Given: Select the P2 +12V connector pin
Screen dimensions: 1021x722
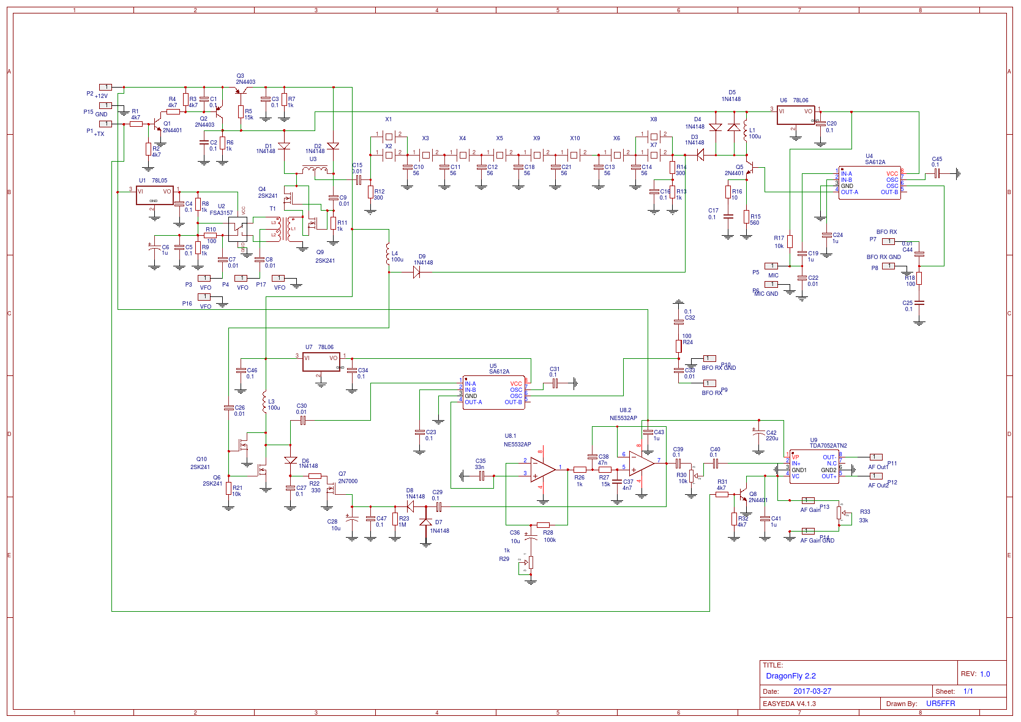Looking at the screenshot, I should 105,88.
